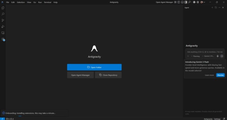Click the microphone voice input icon
The width and height of the screenshot is (227, 120).
point(218,56)
